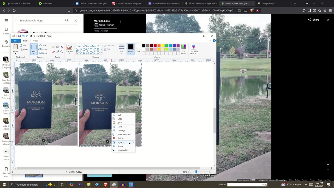Open Customize Quick Access Toolbar dropdown
Screen dimensions: 334x188
[34, 36]
